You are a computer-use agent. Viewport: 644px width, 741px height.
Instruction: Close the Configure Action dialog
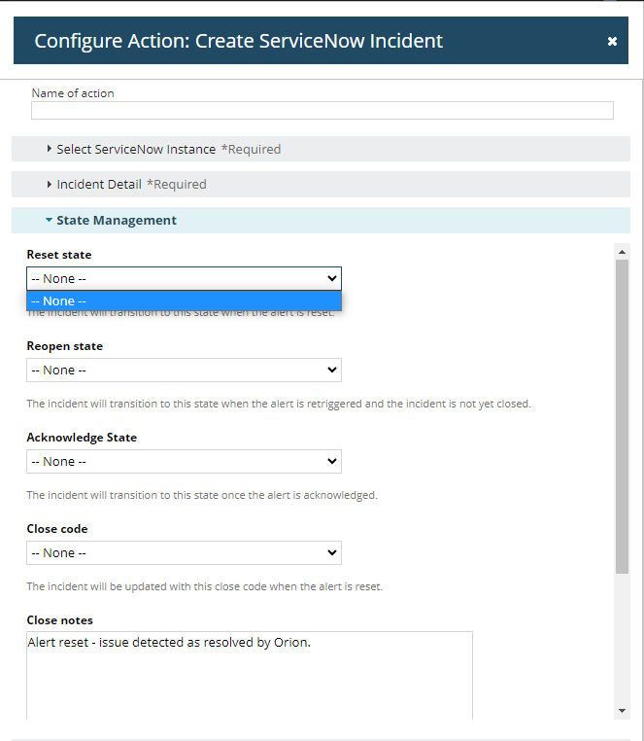[x=612, y=41]
